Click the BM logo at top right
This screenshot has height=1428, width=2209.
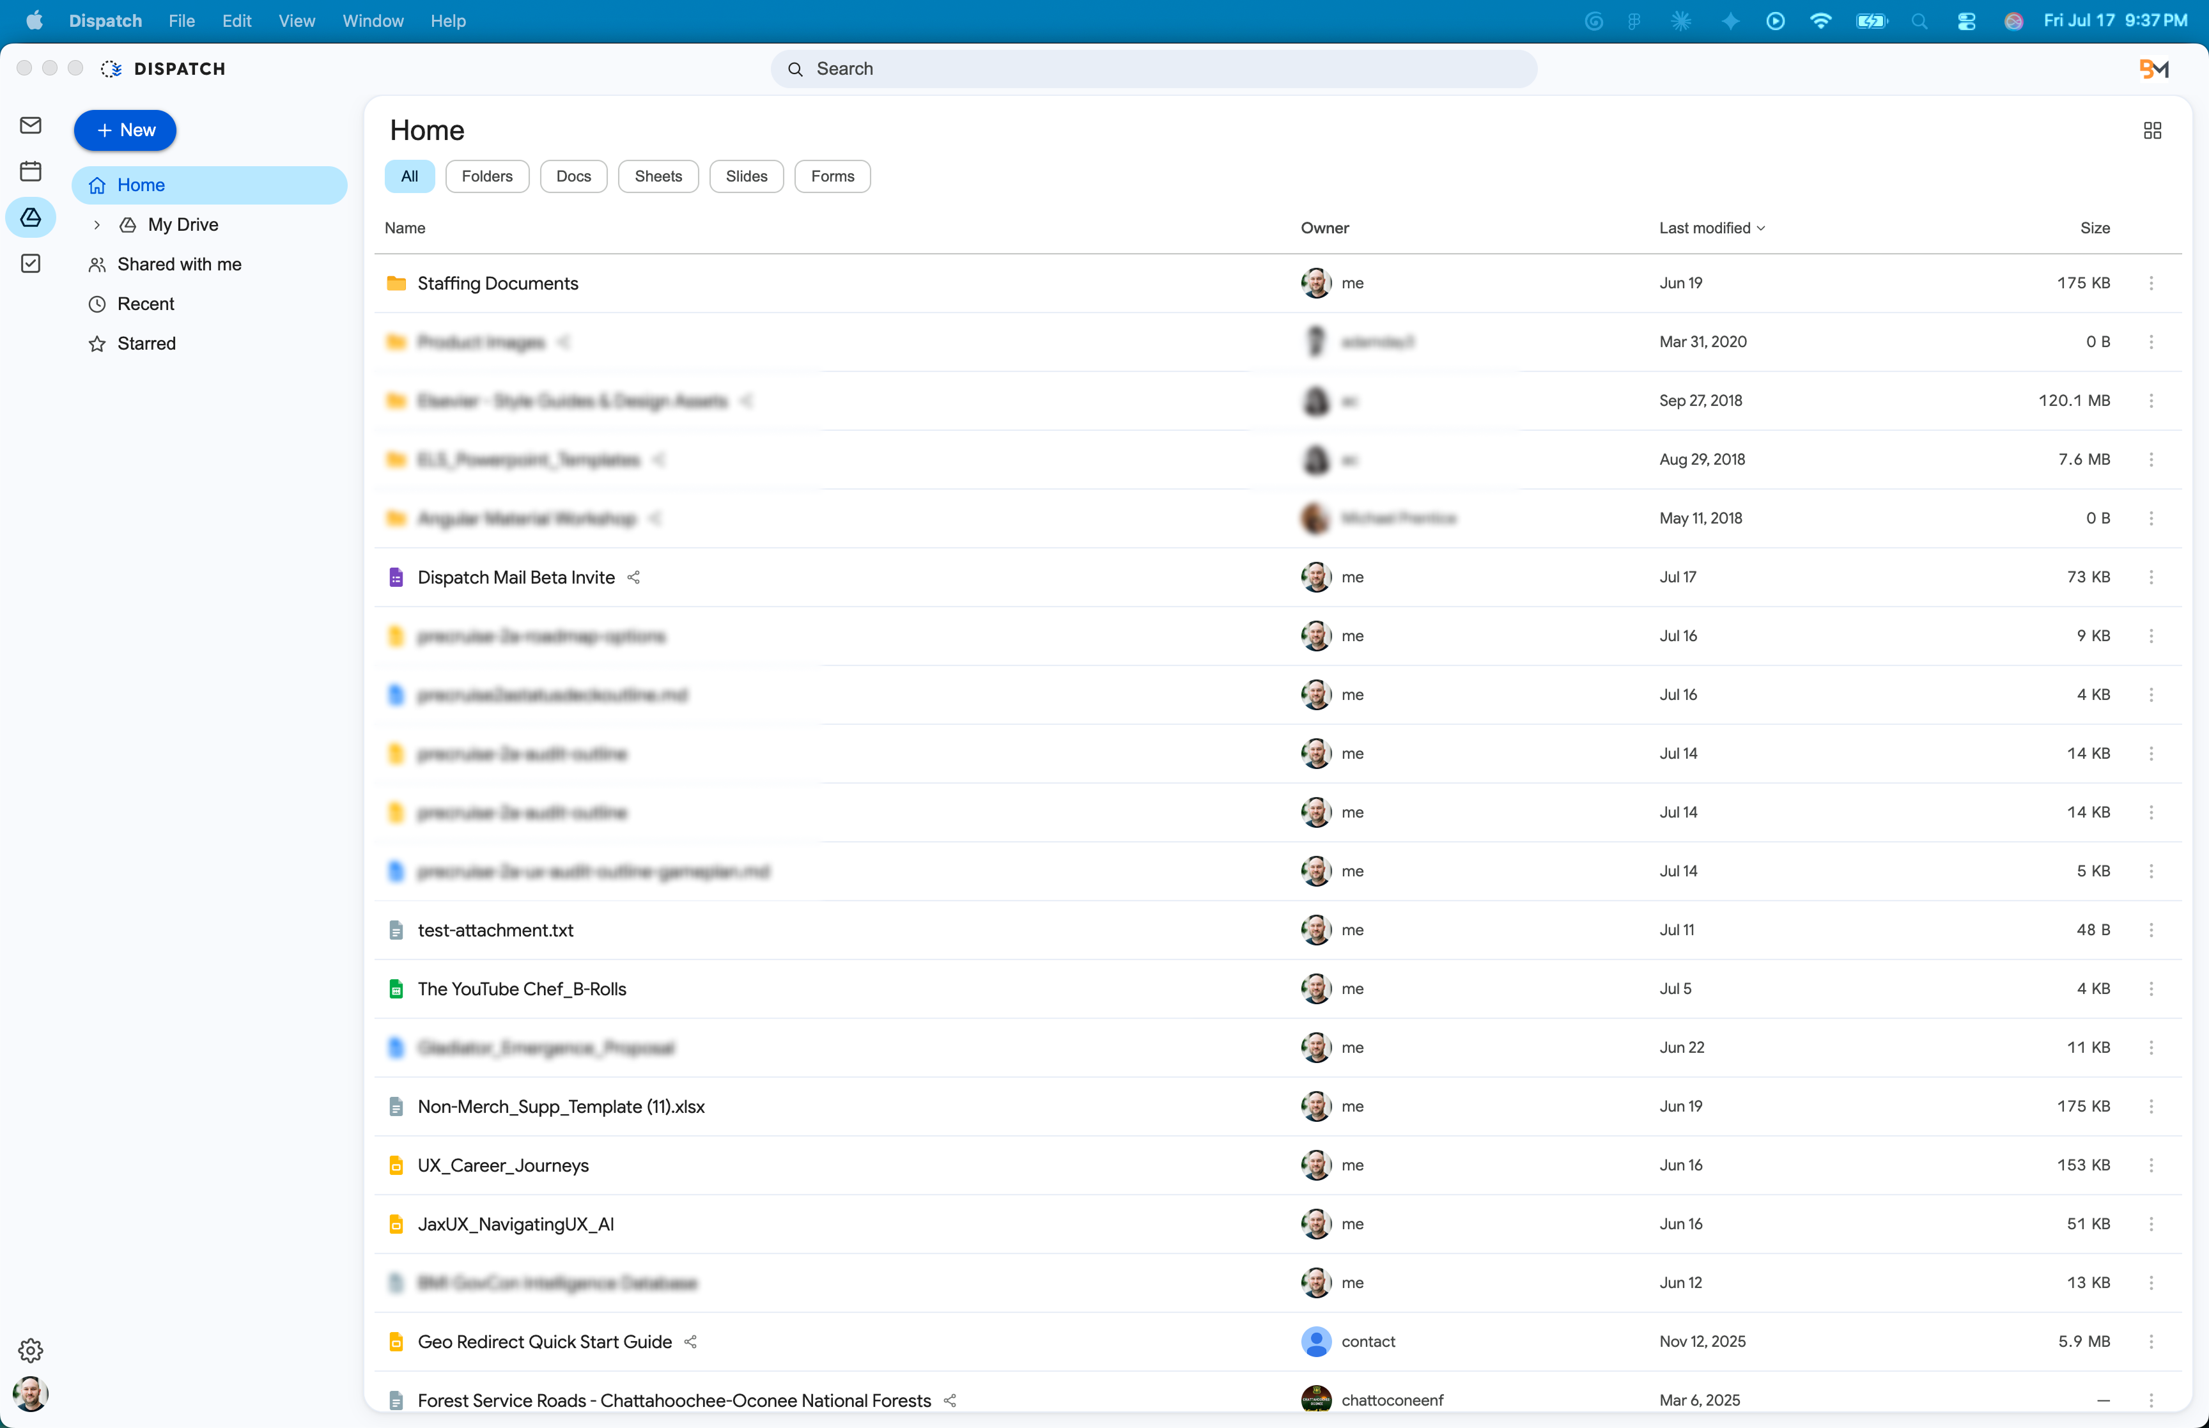click(2153, 68)
